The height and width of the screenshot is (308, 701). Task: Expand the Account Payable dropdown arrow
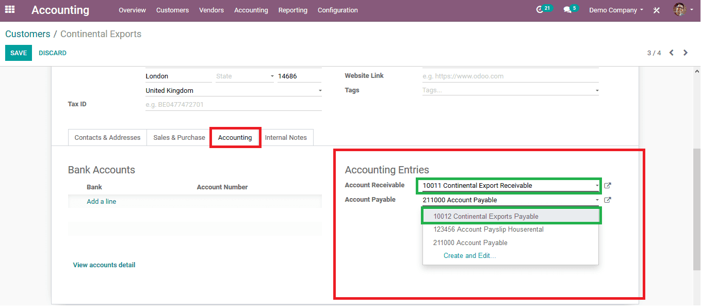point(597,200)
